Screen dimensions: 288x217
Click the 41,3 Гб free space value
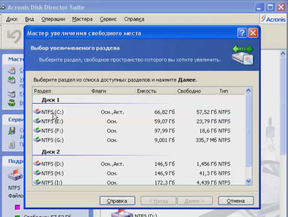pyautogui.click(x=208, y=173)
